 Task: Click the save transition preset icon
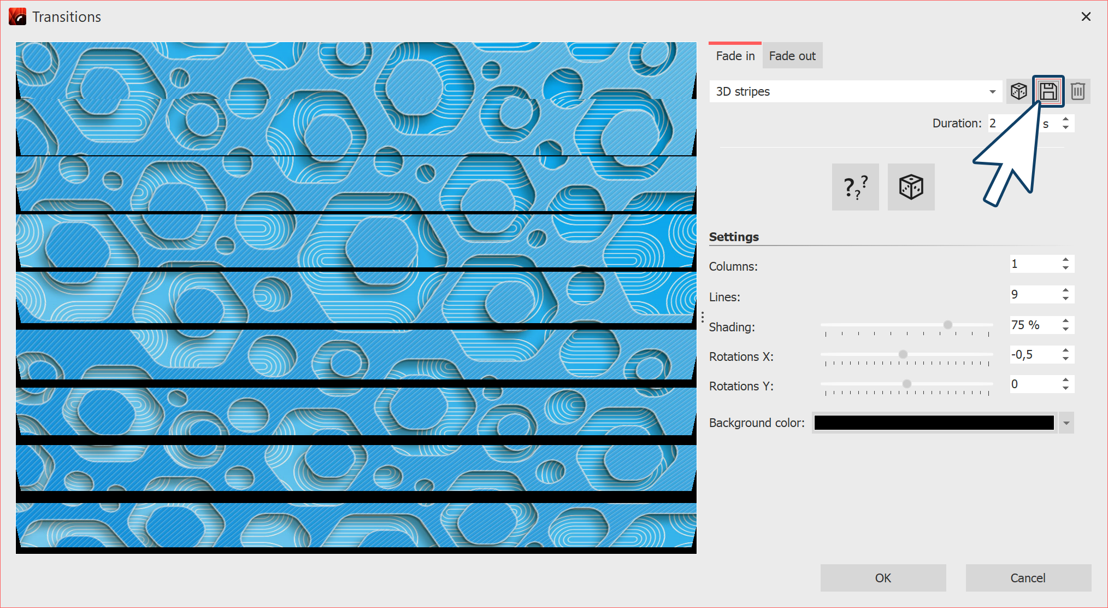tap(1048, 91)
